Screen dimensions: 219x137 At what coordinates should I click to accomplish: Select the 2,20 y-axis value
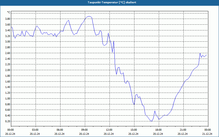tap(8, 64)
